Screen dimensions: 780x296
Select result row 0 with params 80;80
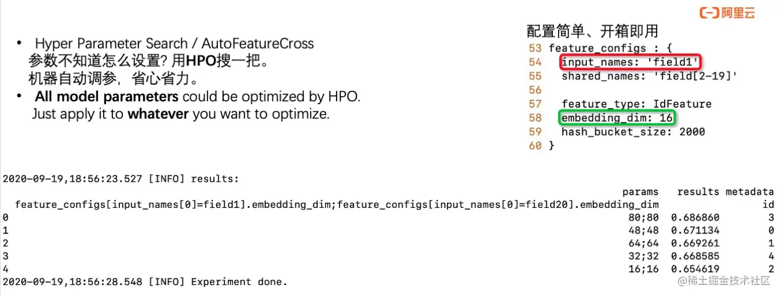click(388, 217)
